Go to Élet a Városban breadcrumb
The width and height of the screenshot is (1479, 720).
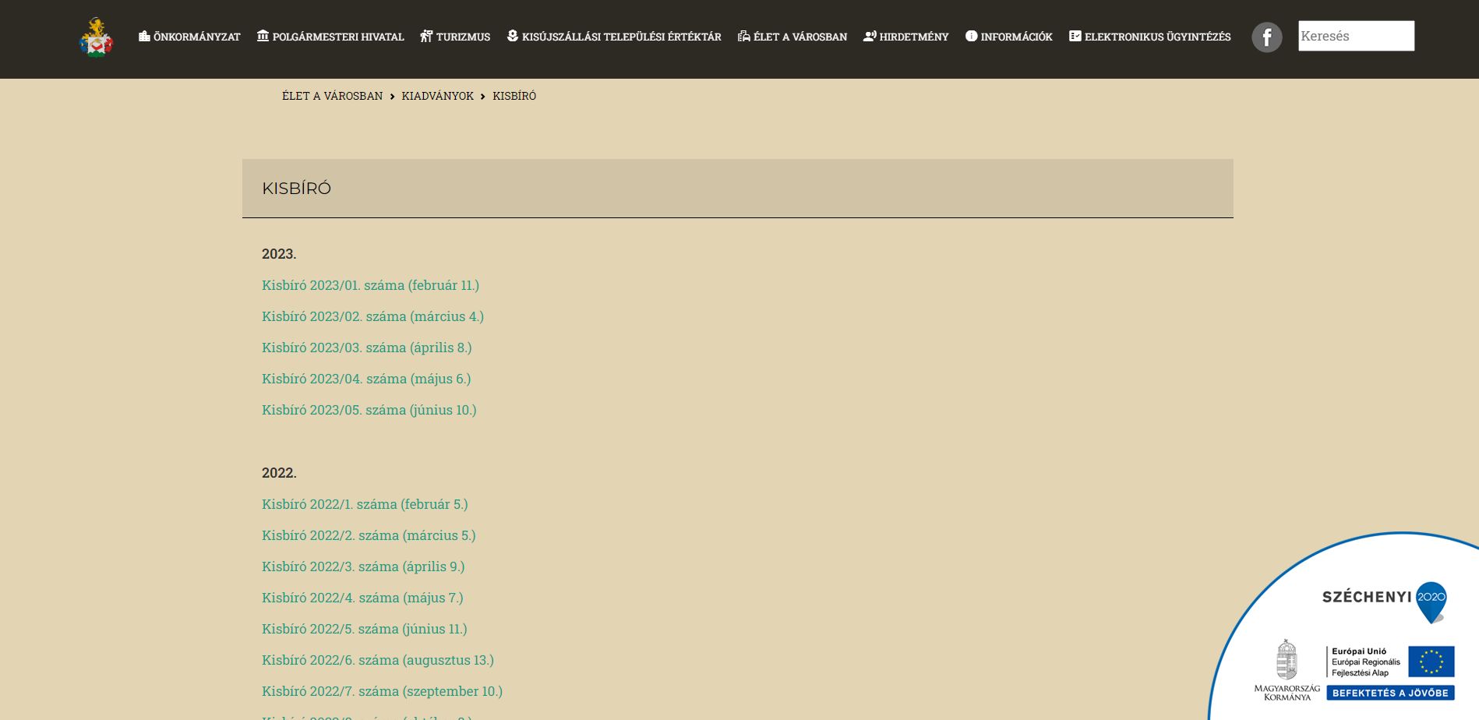tap(332, 96)
